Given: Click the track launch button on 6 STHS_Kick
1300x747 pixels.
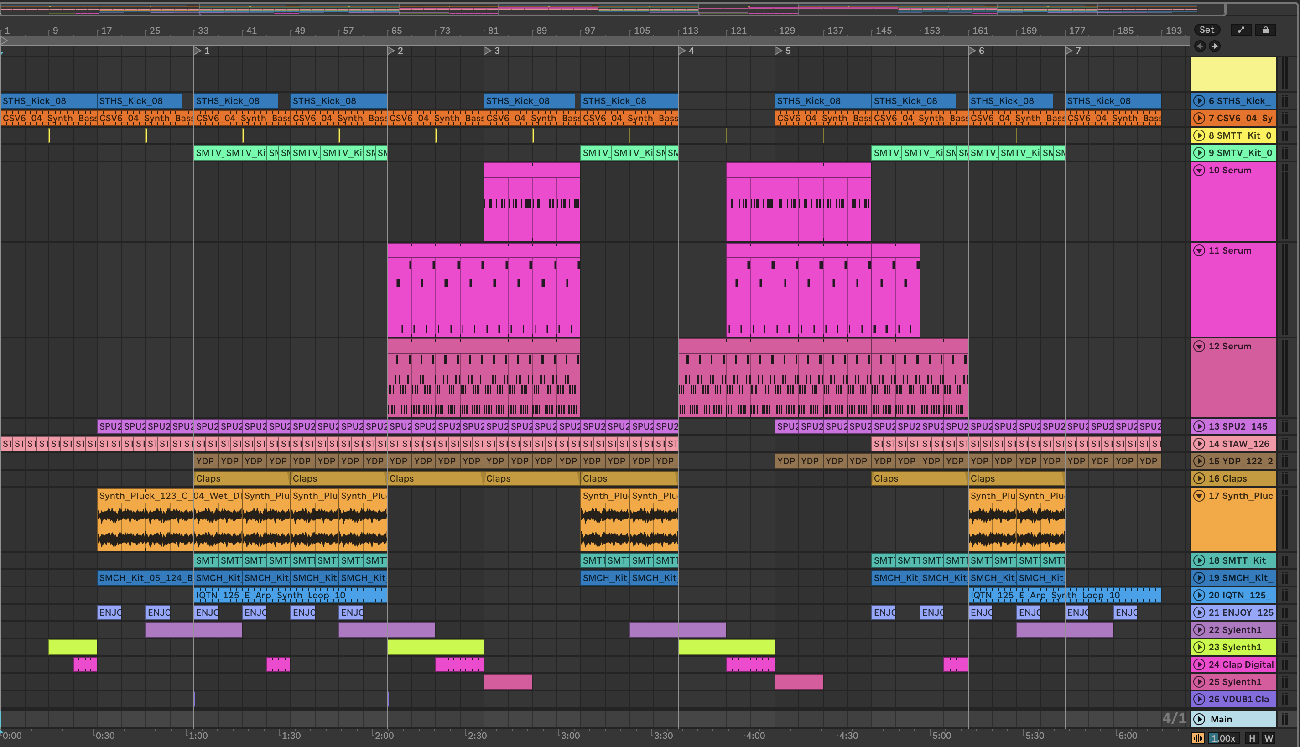Looking at the screenshot, I should pos(1199,101).
